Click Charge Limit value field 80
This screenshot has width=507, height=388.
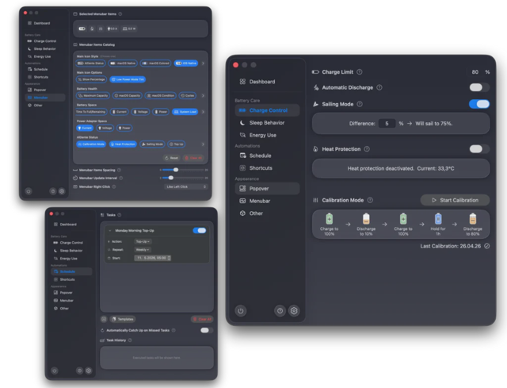[475, 72]
